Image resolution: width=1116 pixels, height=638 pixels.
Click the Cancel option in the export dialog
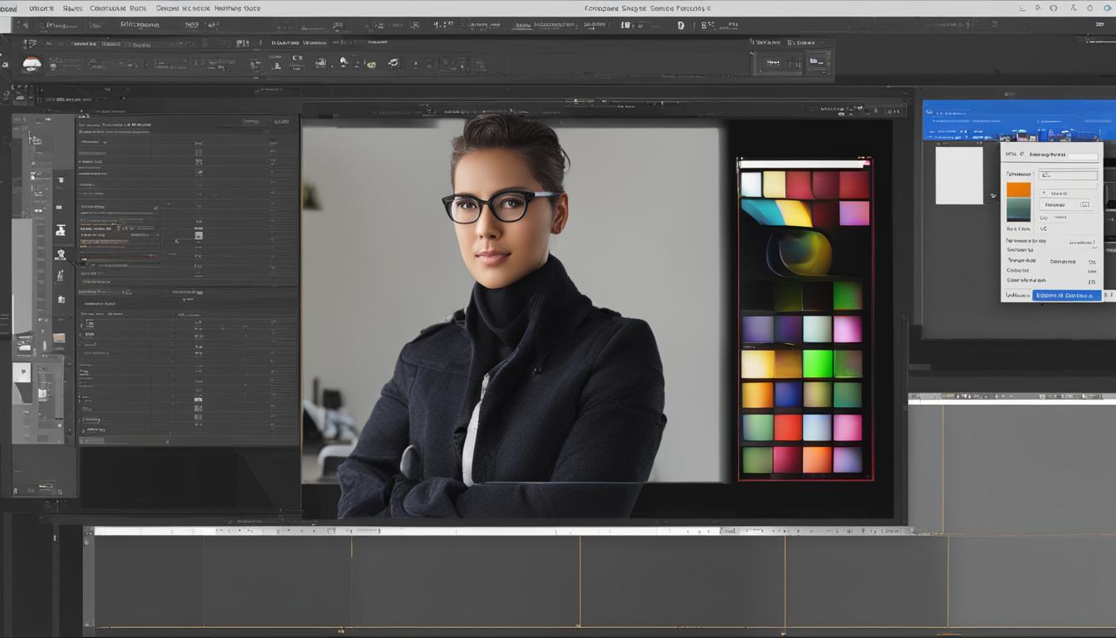pyautogui.click(x=1015, y=295)
